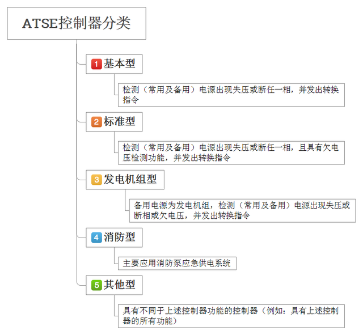This screenshot has height=335, width=363.
Task: Click the red number 1 priority icon
Action: pos(96,64)
